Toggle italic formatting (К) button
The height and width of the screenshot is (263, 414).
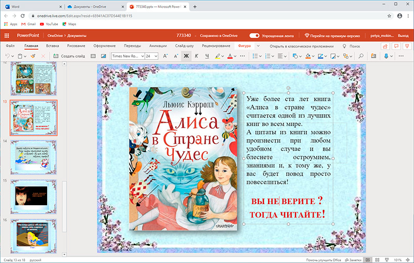coord(197,56)
